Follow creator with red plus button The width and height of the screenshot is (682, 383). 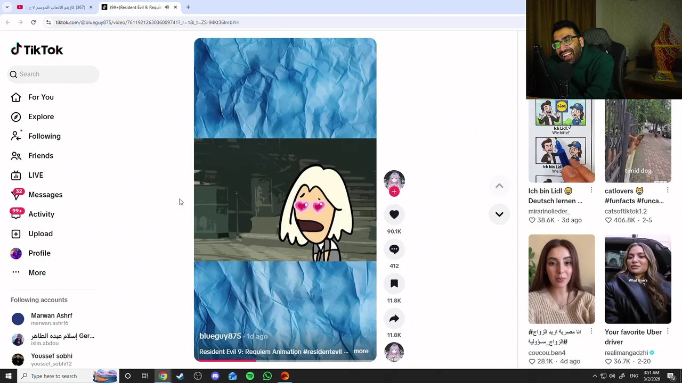394,191
